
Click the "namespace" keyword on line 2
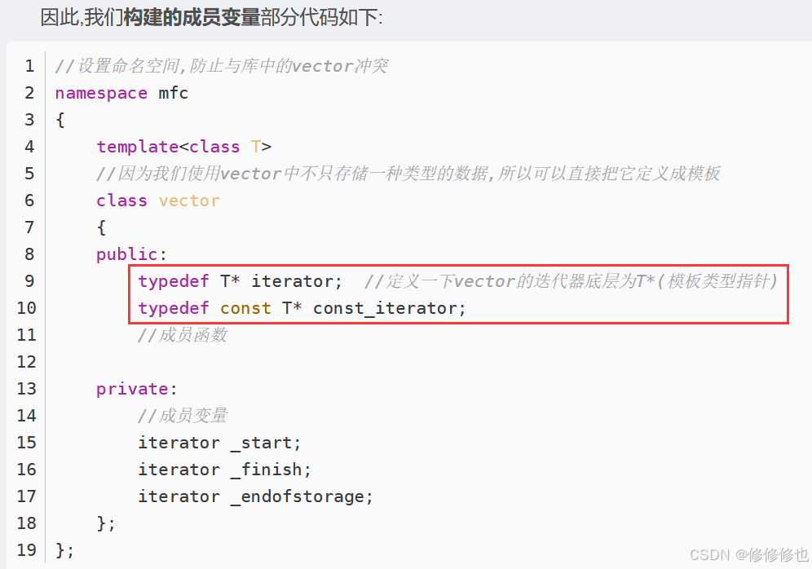point(101,93)
